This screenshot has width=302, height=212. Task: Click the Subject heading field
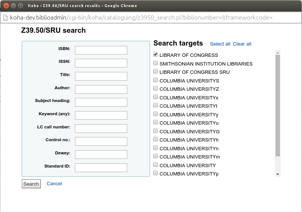pos(101,102)
